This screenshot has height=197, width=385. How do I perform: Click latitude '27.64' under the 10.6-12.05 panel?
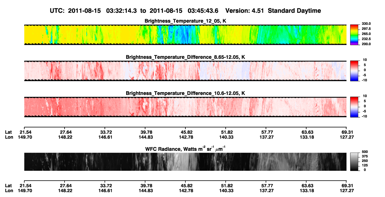(65, 132)
